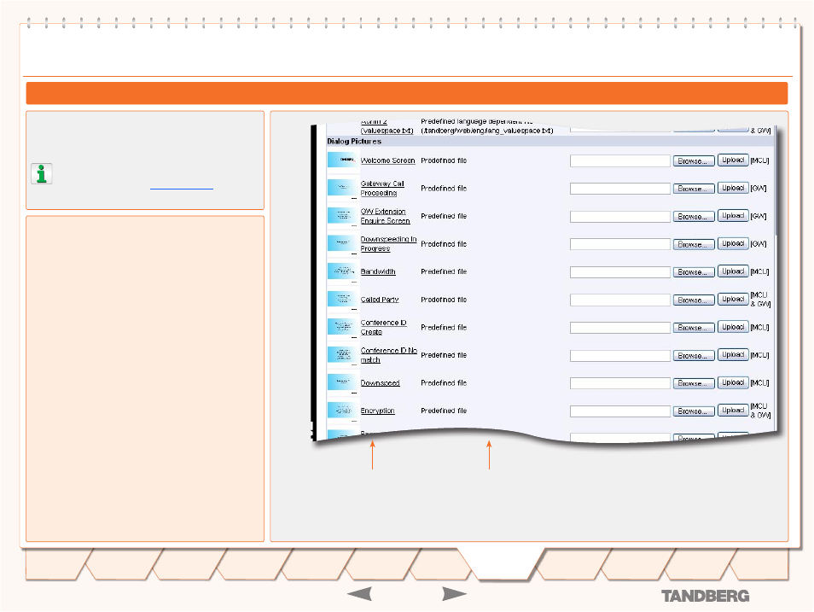Click the green info icon
The image size is (814, 612).
click(41, 174)
